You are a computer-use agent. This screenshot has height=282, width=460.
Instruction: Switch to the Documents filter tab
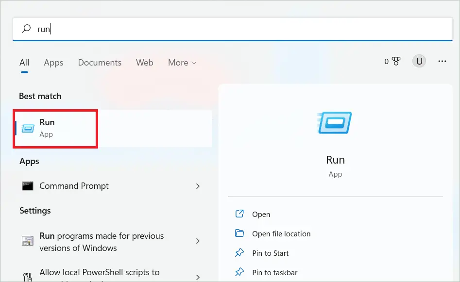coord(100,63)
